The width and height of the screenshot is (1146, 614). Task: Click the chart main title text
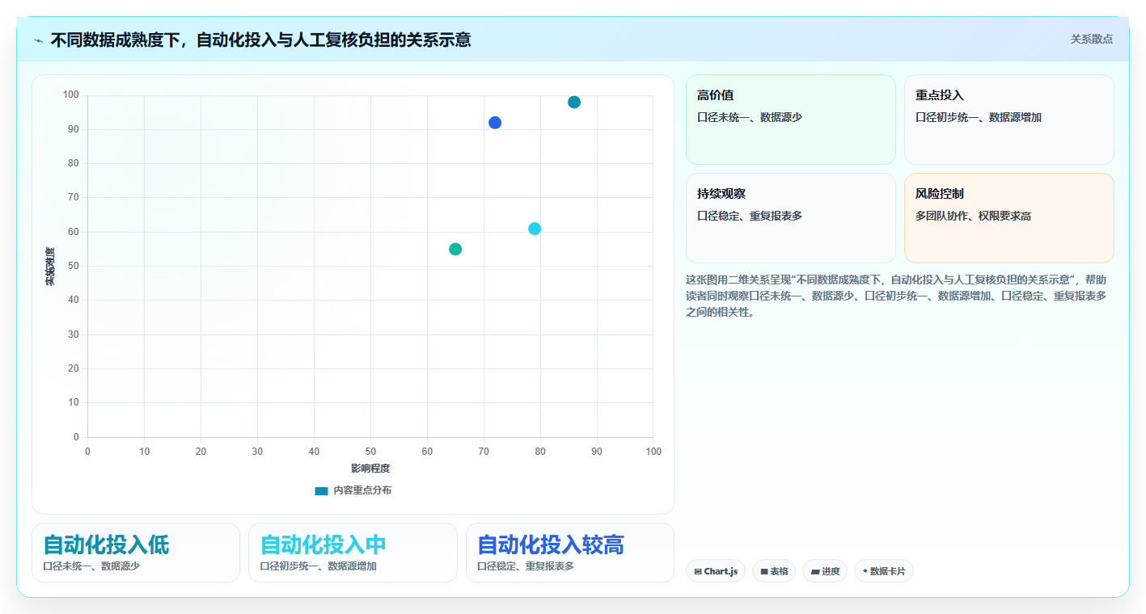point(260,40)
